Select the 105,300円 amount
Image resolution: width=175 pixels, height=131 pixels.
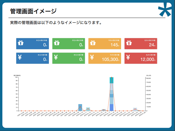[x=111, y=59]
